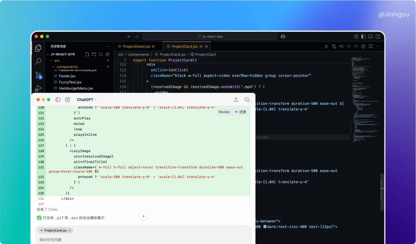This screenshot has height=244, width=416.
Task: Click the New File icon in explorer
Action: pos(87,54)
